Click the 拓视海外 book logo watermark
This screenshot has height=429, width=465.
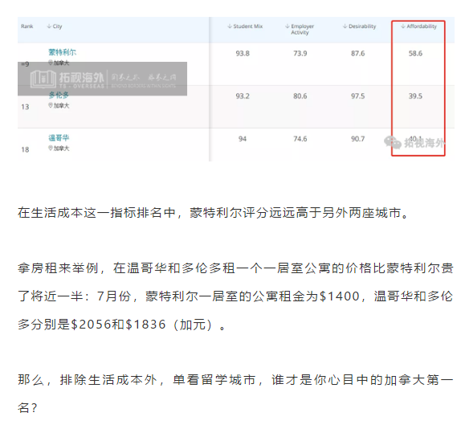pyautogui.click(x=43, y=80)
